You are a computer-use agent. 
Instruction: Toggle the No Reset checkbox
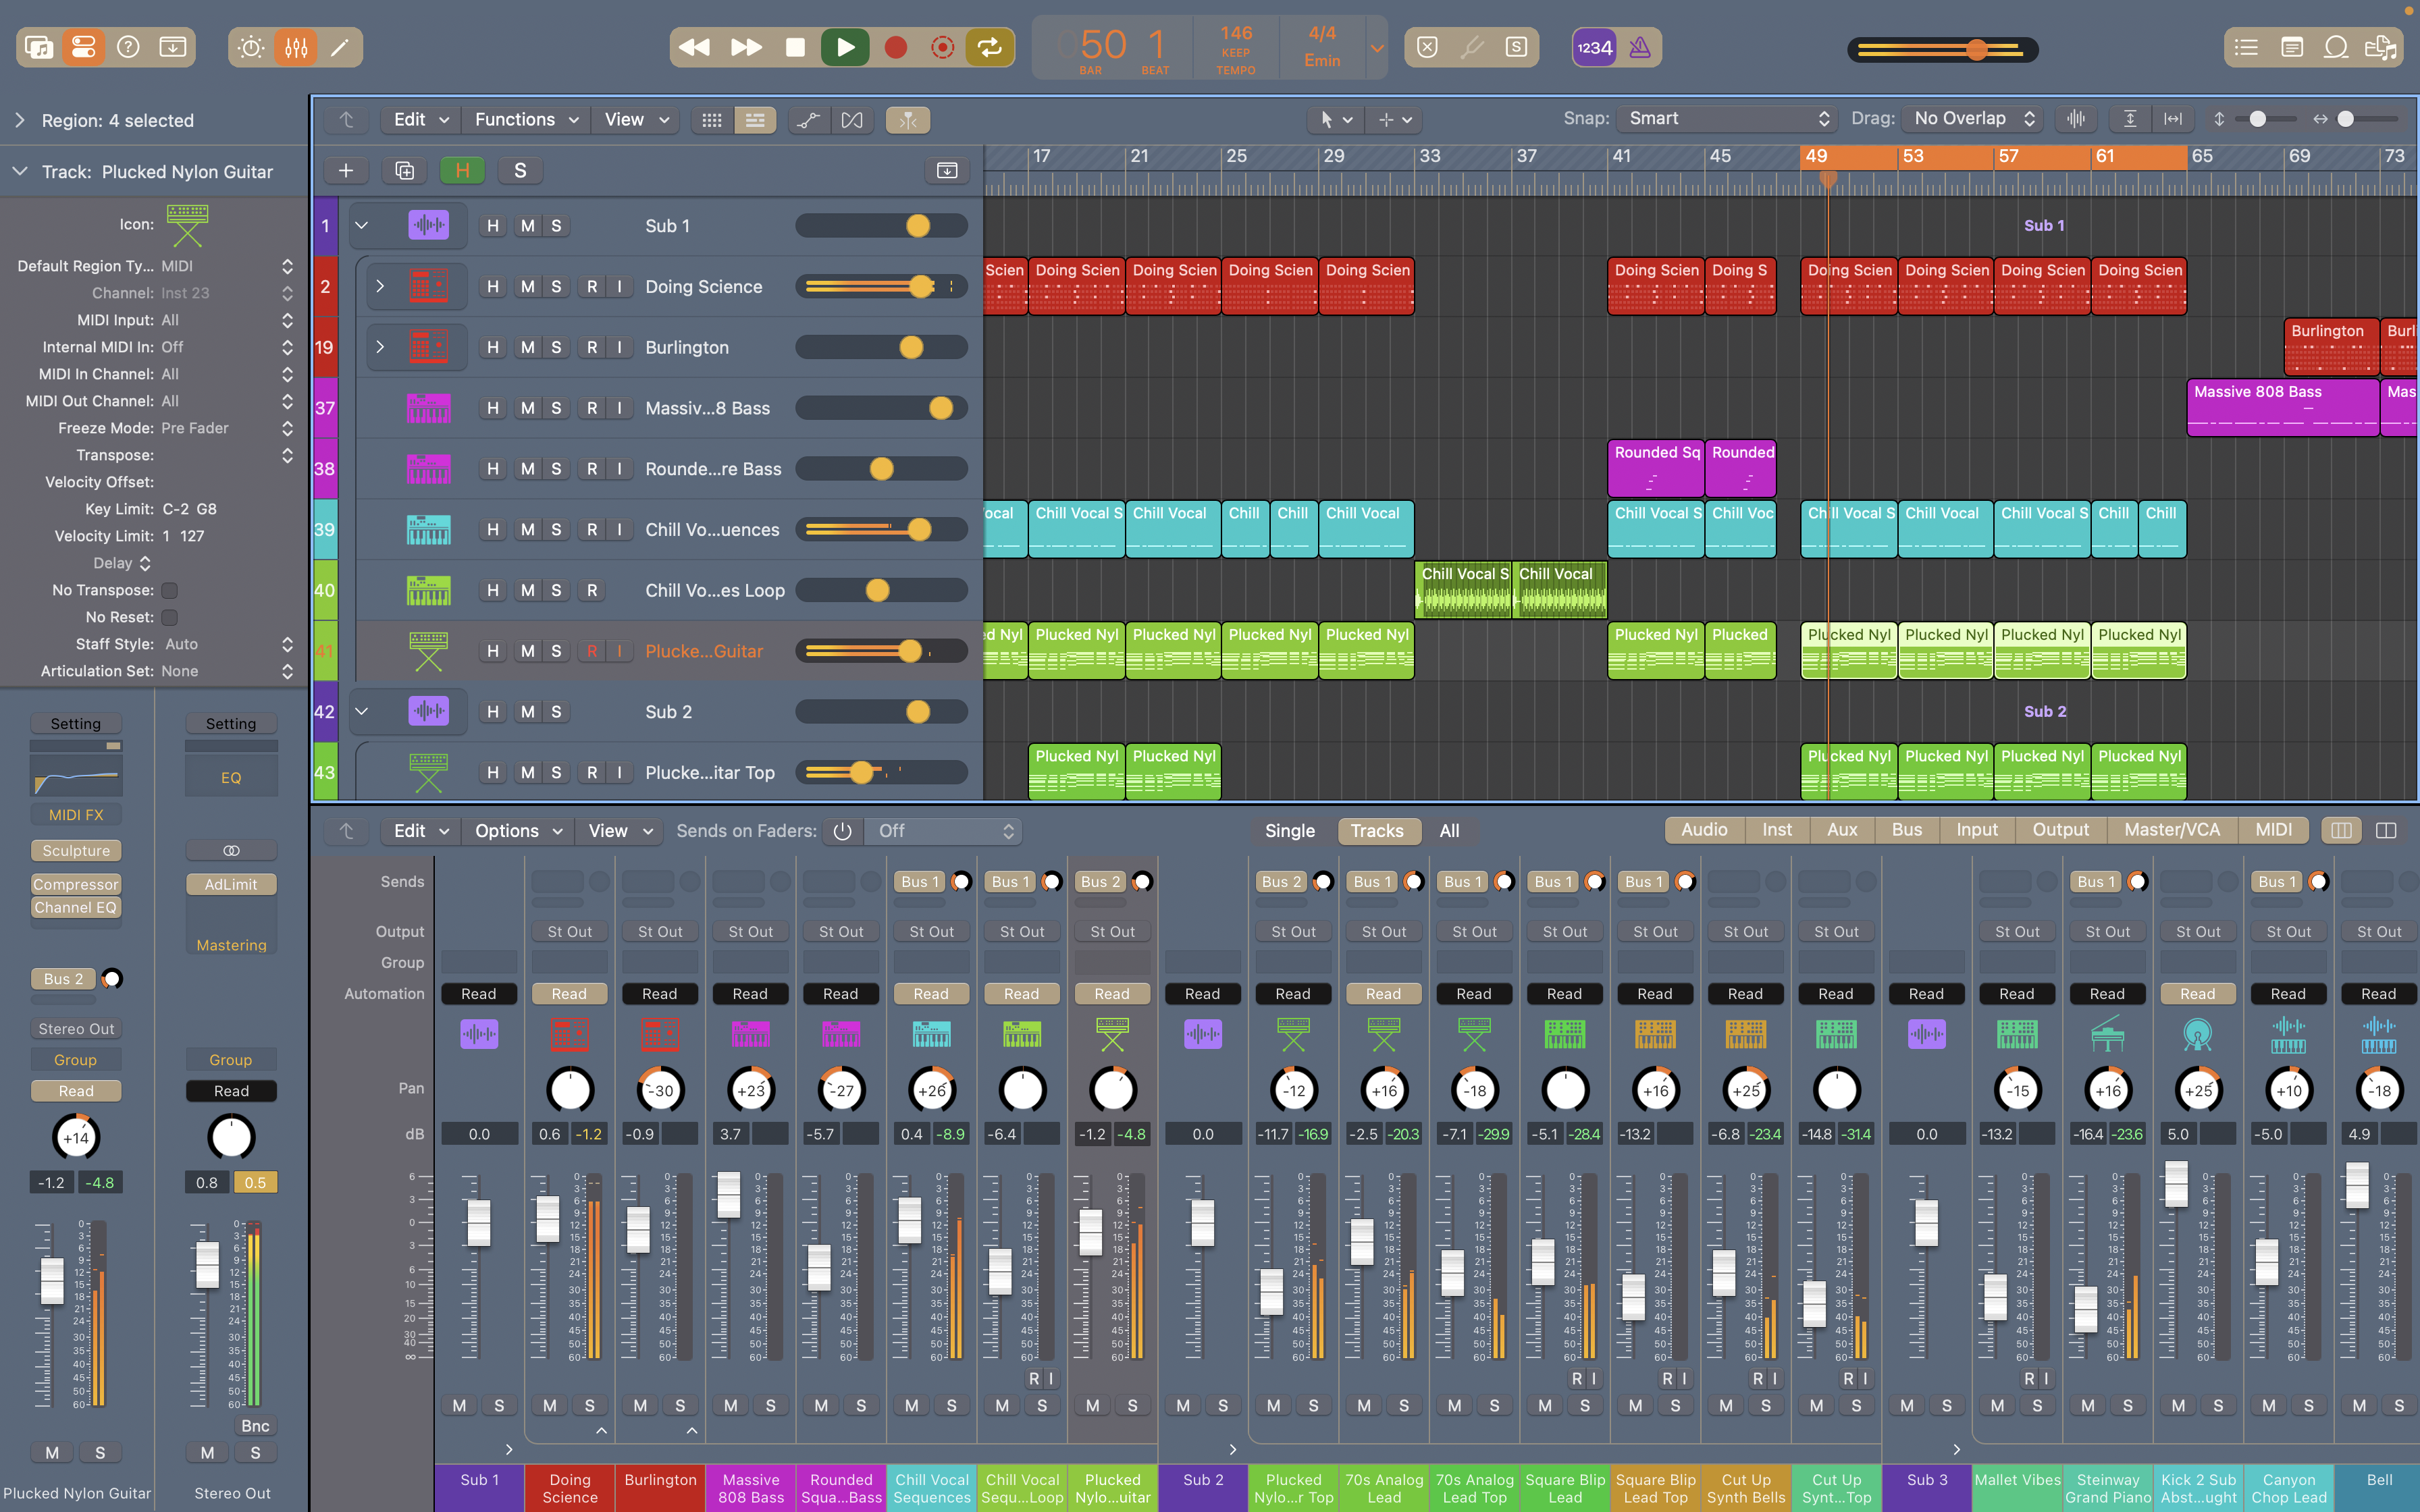tap(170, 618)
